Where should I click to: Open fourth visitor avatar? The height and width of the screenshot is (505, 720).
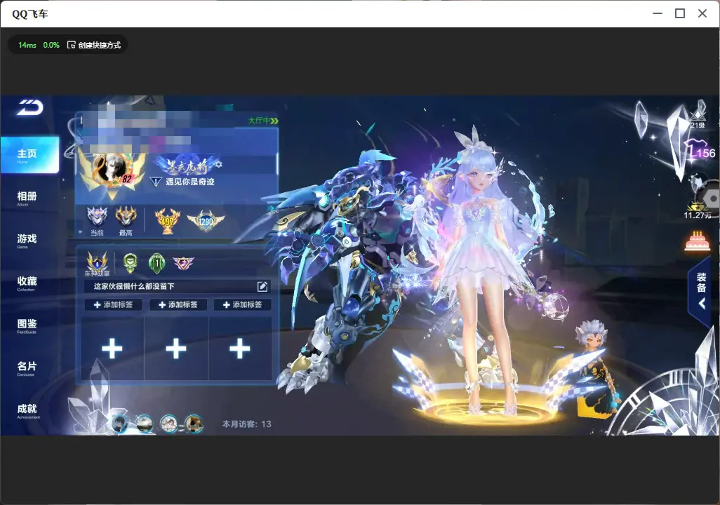pyautogui.click(x=194, y=423)
